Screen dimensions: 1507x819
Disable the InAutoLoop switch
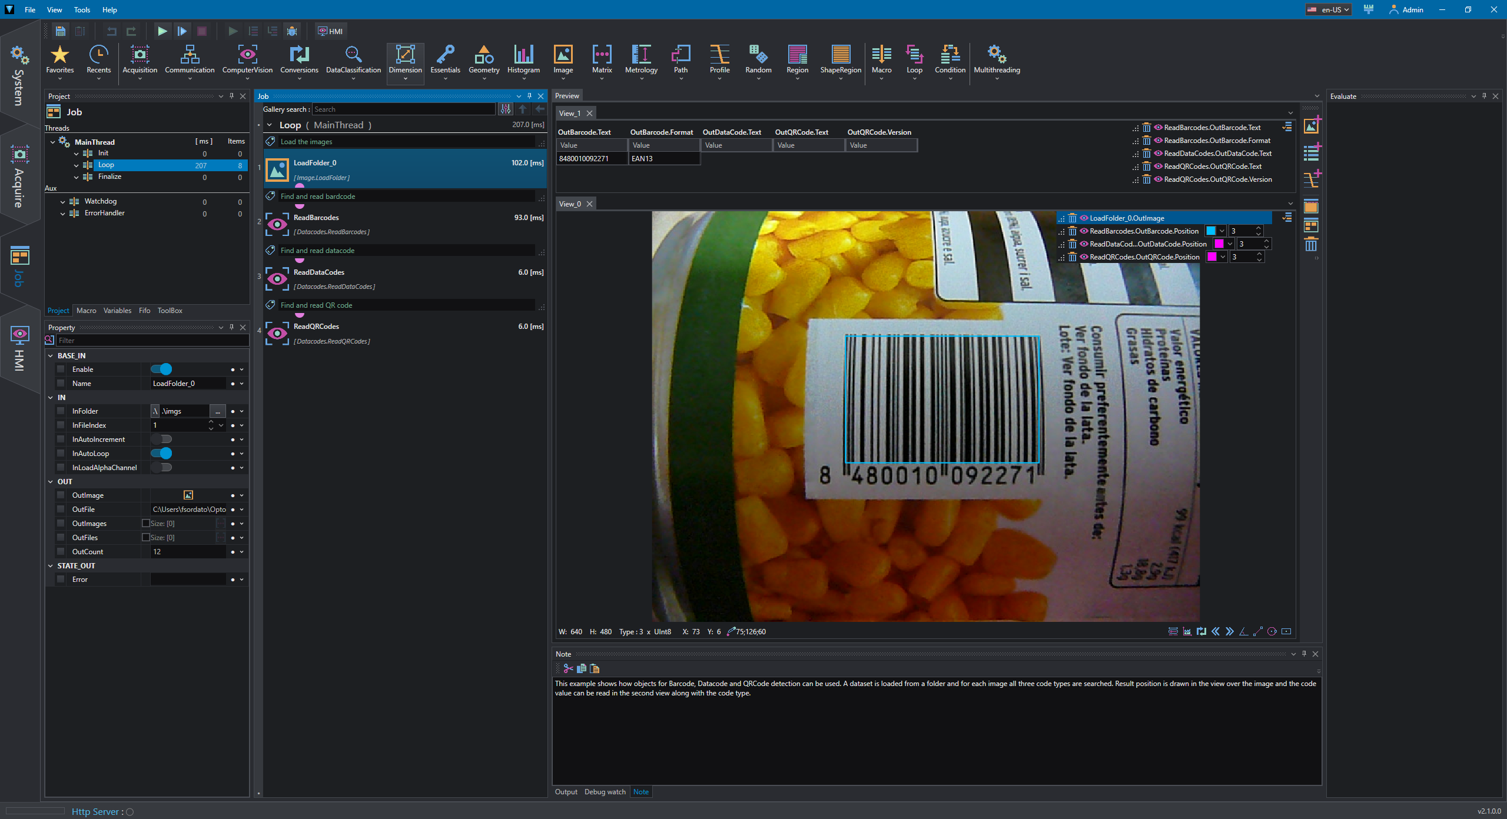pos(161,453)
